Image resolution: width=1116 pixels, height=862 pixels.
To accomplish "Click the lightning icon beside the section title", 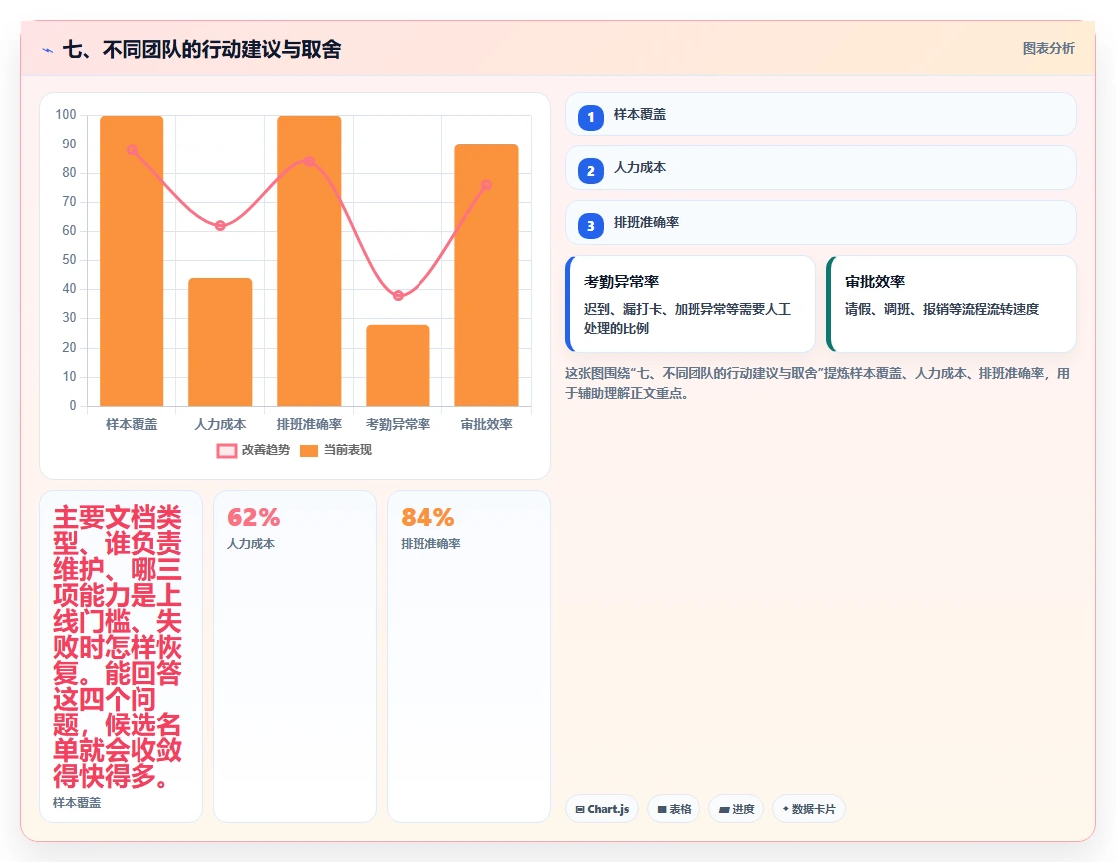I will click(48, 50).
